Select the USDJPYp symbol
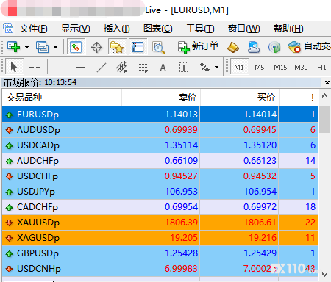This screenshot has height=282, width=331. coord(36,192)
